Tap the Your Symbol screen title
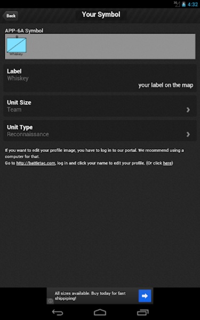This screenshot has height=320, width=200. click(101, 14)
